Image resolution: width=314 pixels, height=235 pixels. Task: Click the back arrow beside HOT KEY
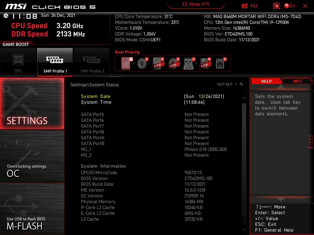[x=241, y=84]
